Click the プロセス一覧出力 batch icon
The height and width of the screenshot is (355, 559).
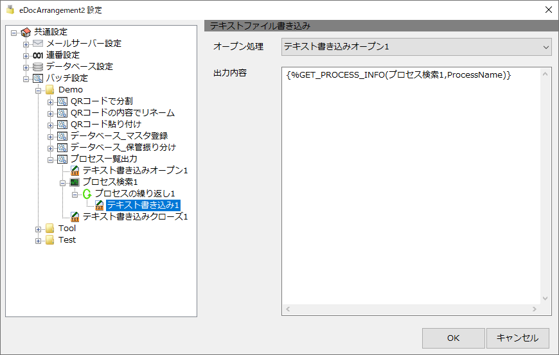pyautogui.click(x=62, y=159)
